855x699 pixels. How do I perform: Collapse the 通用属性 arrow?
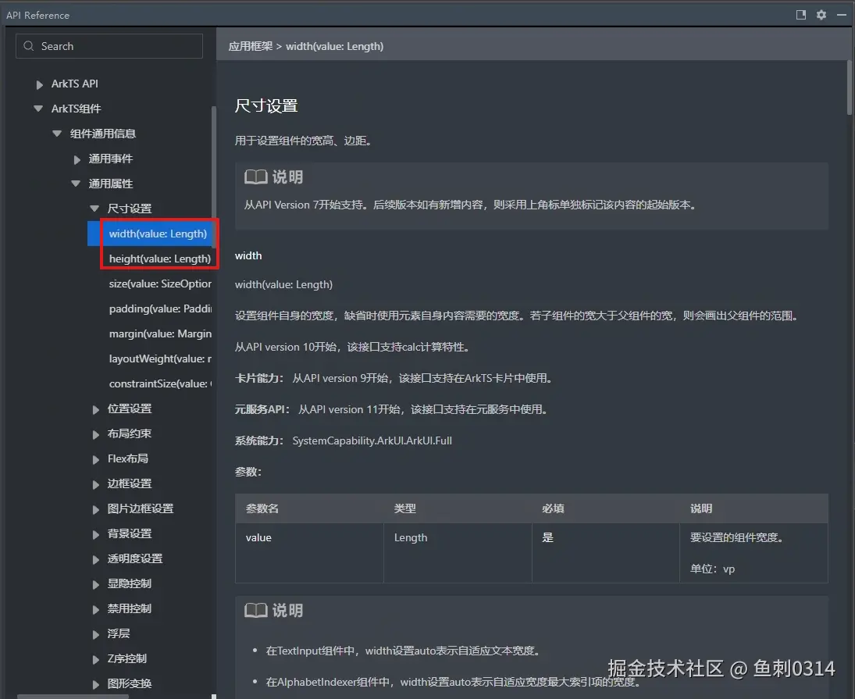tap(76, 184)
